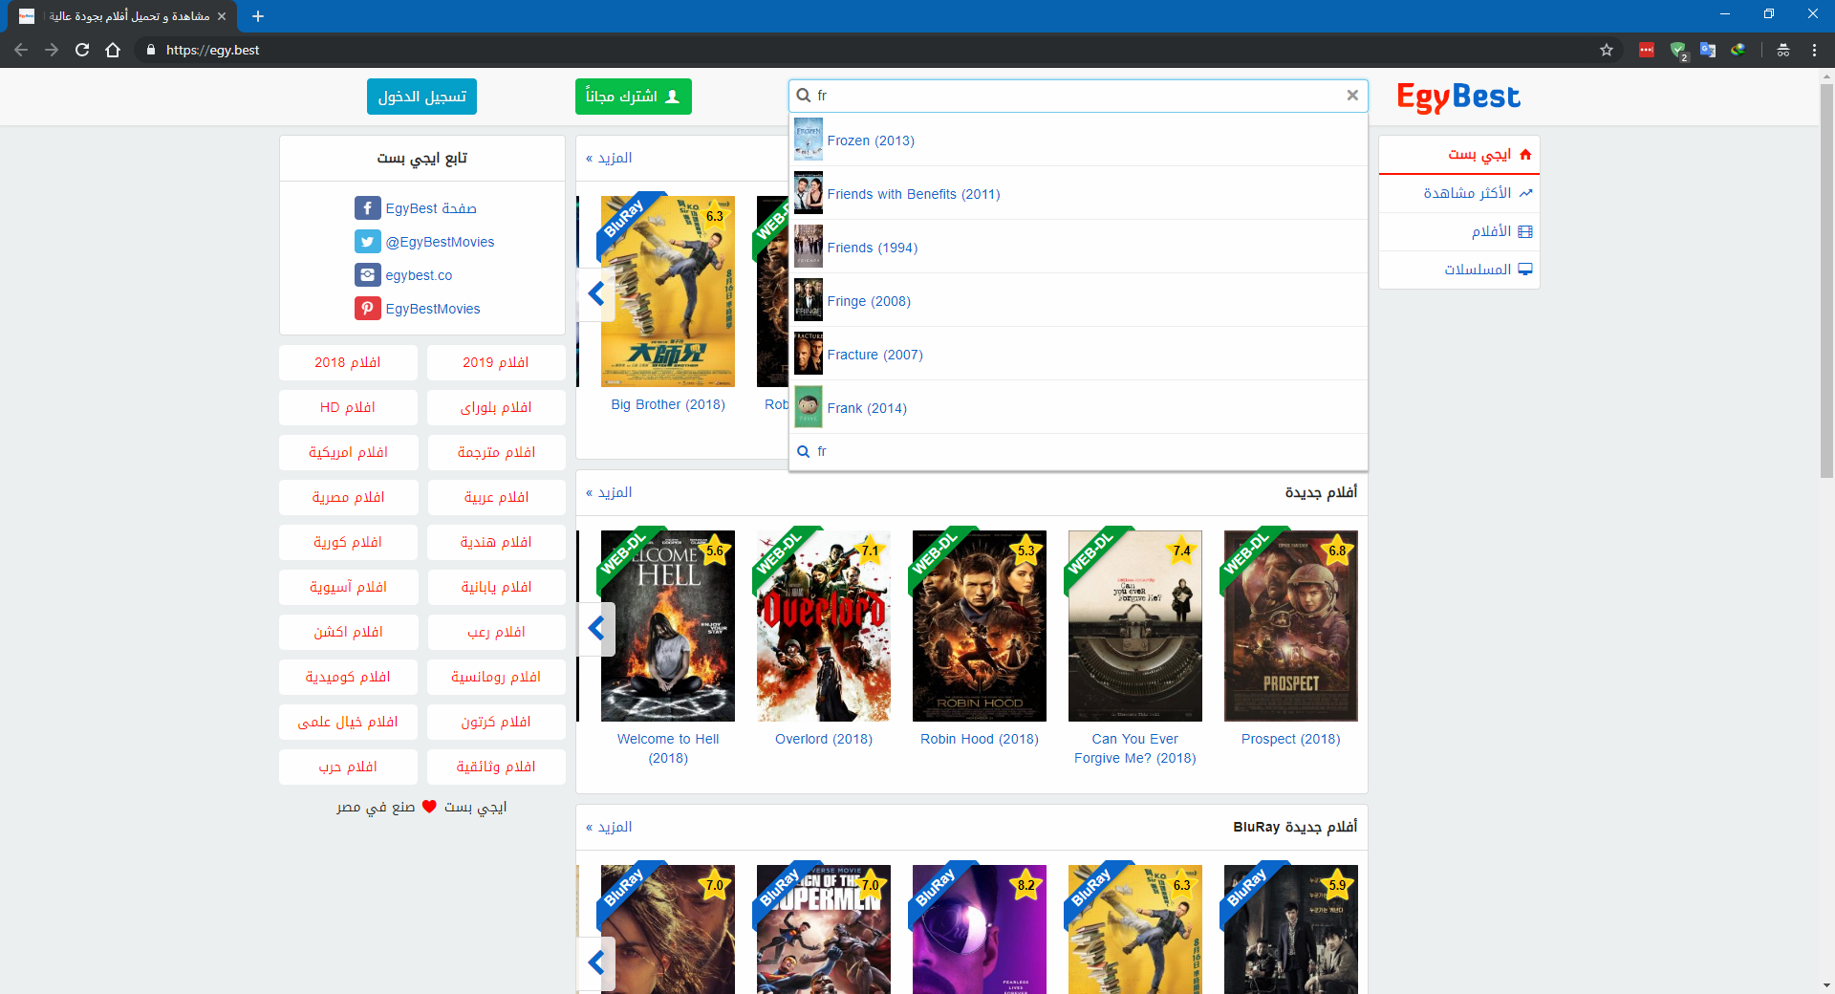Image resolution: width=1835 pixels, height=994 pixels.
Task: Pick Friends (1994) from the suggestion list
Action: 1078,247
